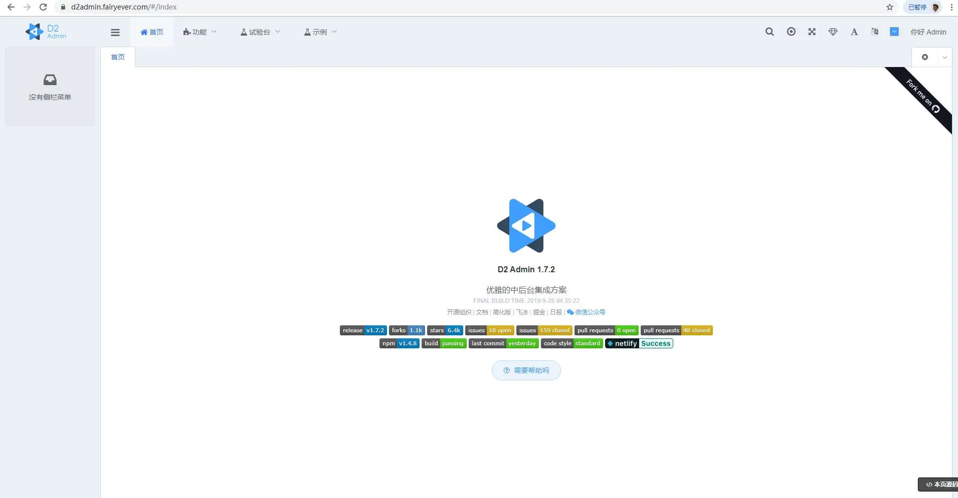Click the code style standard badge
958x498 pixels.
pyautogui.click(x=572, y=343)
